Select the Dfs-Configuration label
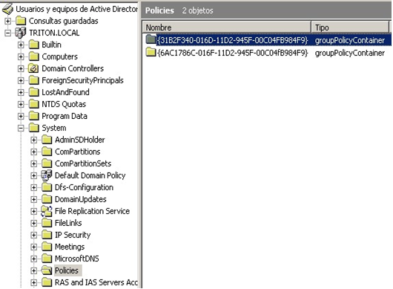Viewport: 393px width, 289px height. [84, 187]
